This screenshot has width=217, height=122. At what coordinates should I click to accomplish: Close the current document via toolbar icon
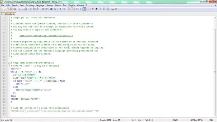coord(19,9)
